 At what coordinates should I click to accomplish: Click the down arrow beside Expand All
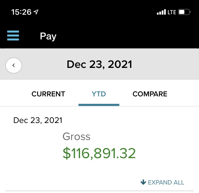coord(143,182)
